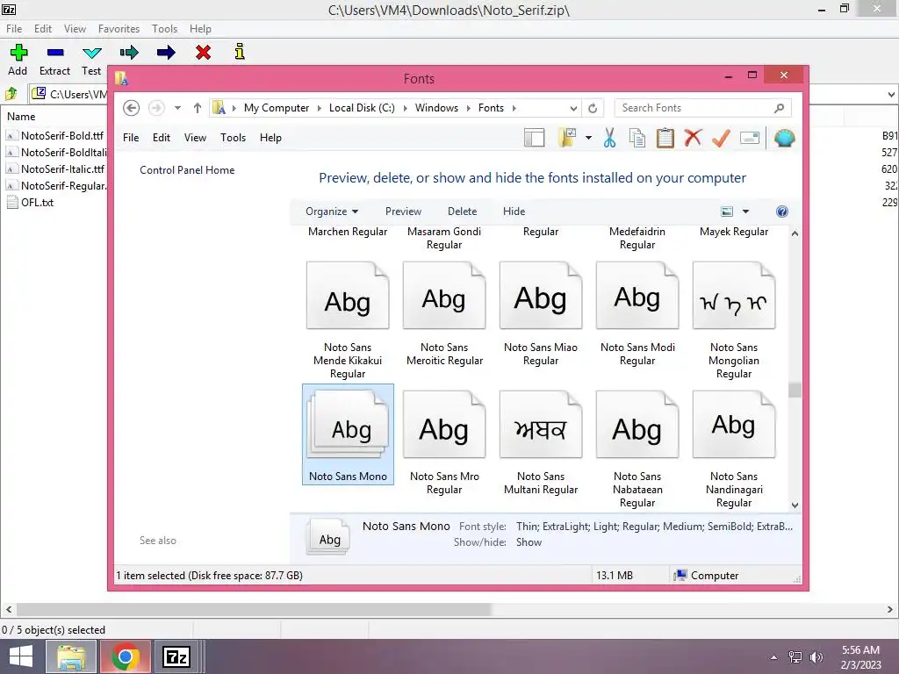Open Chrome from the taskbar
The height and width of the screenshot is (674, 899).
[x=126, y=656]
